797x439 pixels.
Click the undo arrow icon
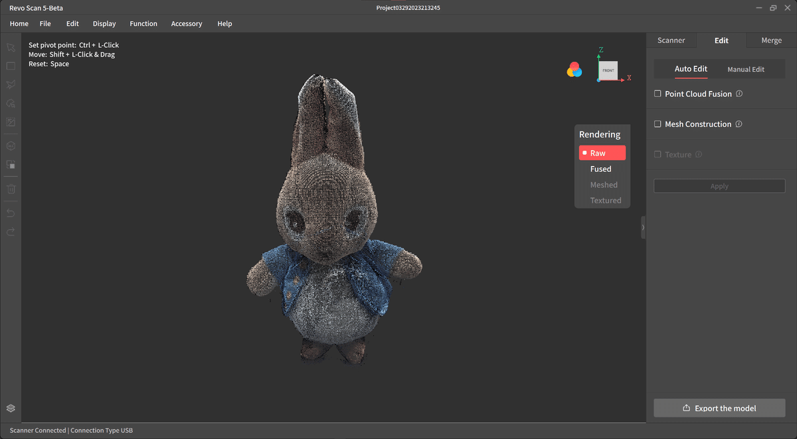(x=11, y=213)
